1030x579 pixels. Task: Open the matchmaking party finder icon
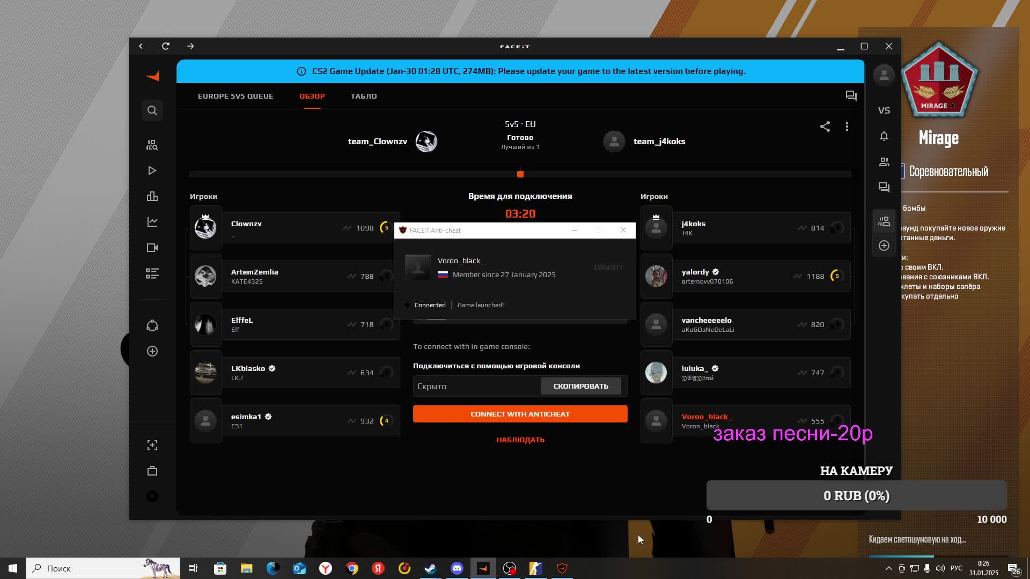[152, 145]
